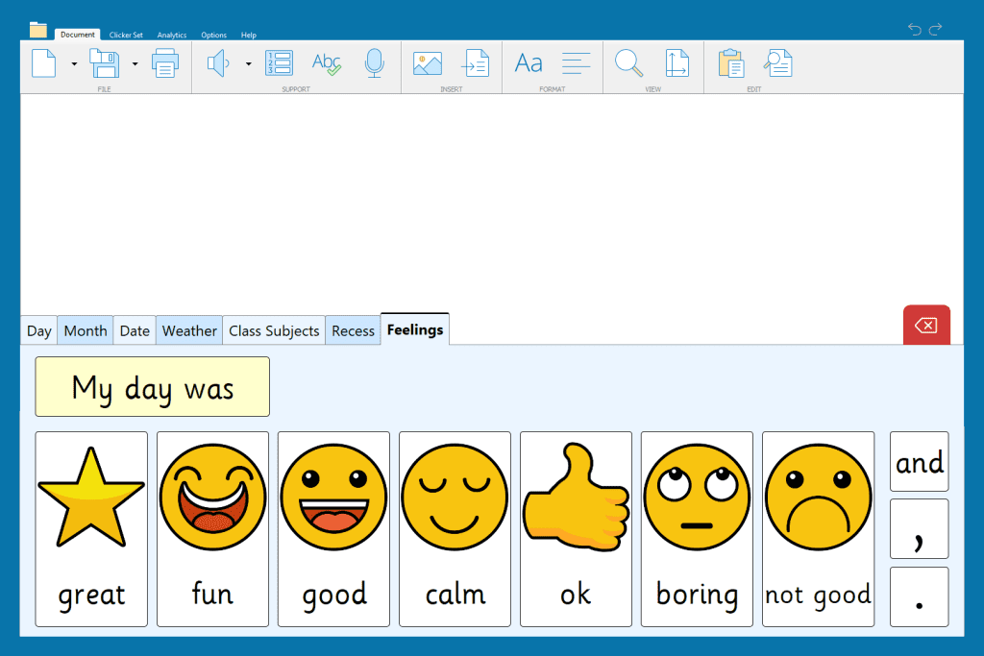
Task: Choose the 'good' smiling face cell
Action: click(x=333, y=528)
